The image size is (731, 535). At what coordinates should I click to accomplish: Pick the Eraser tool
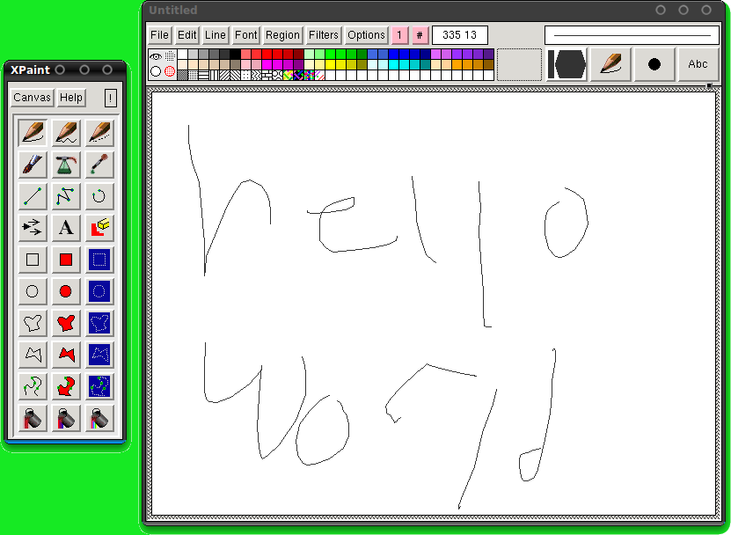tap(99, 228)
